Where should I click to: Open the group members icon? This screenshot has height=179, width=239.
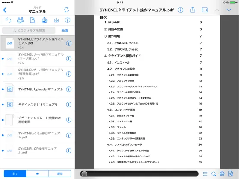(x=20, y=20)
